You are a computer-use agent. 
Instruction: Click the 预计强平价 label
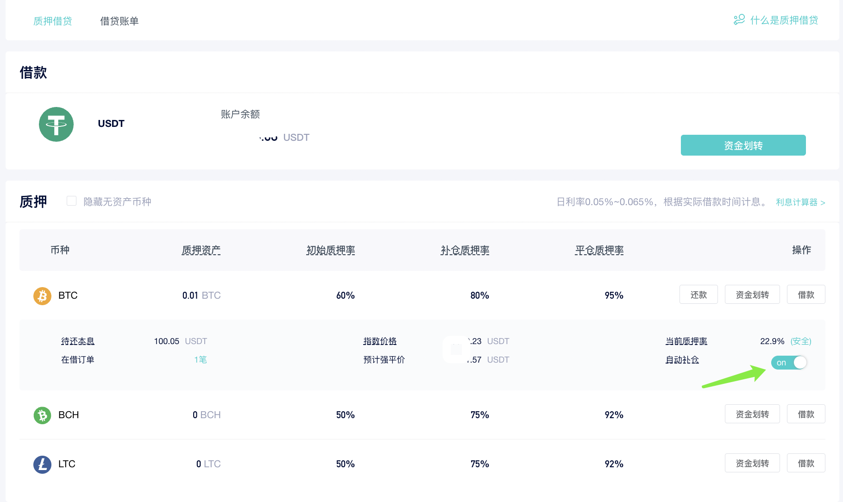click(384, 360)
